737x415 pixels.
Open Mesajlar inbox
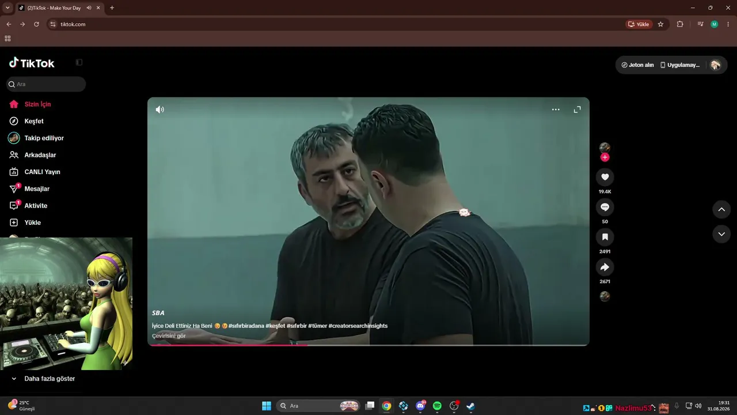pos(37,188)
